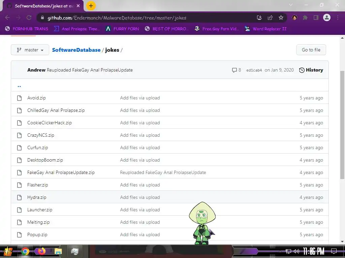Share this page using the share icon
Image resolution: width=345 pixels, height=258 pixels.
click(x=270, y=18)
